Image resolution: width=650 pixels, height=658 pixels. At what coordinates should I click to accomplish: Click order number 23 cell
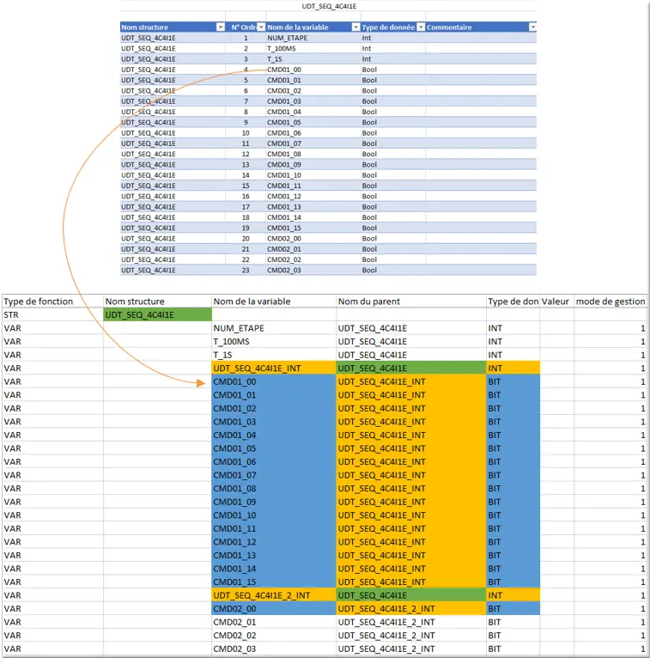point(246,271)
